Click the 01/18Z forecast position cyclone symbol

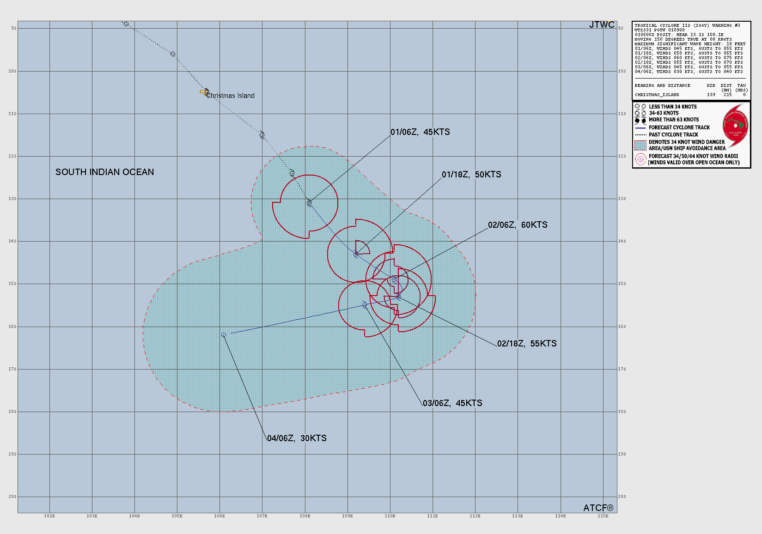point(356,254)
